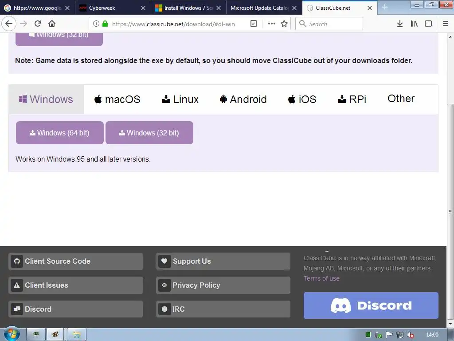Select the macOS platform tab
454x341 pixels.
(117, 99)
